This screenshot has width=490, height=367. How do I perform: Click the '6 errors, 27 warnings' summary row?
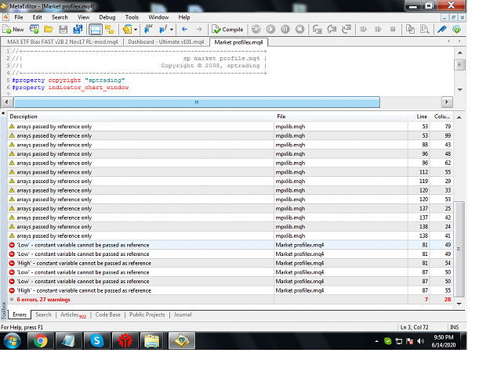tap(230, 300)
